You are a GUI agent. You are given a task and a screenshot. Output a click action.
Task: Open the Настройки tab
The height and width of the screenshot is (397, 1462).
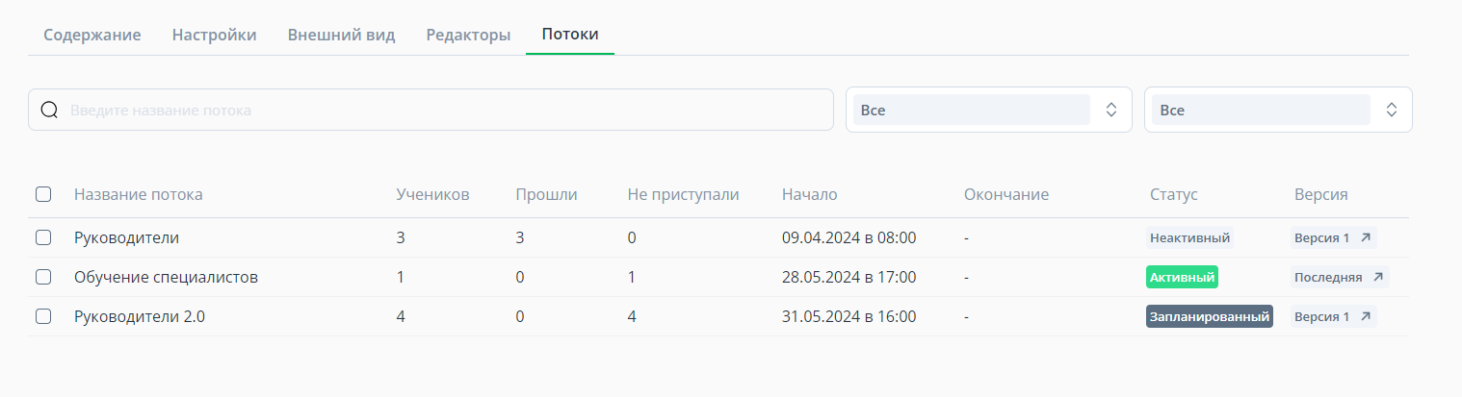click(215, 35)
